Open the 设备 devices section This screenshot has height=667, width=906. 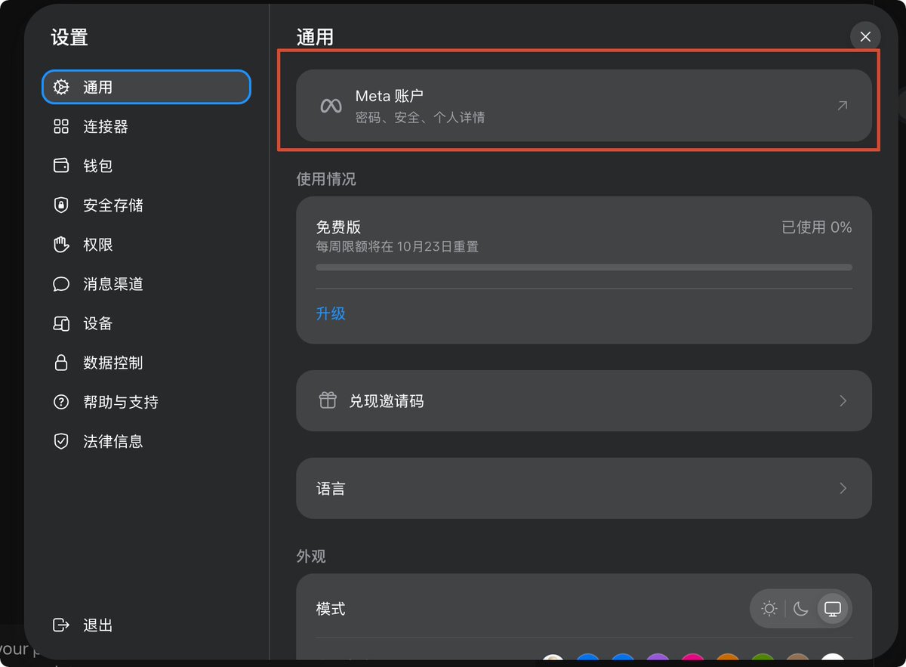[146, 323]
